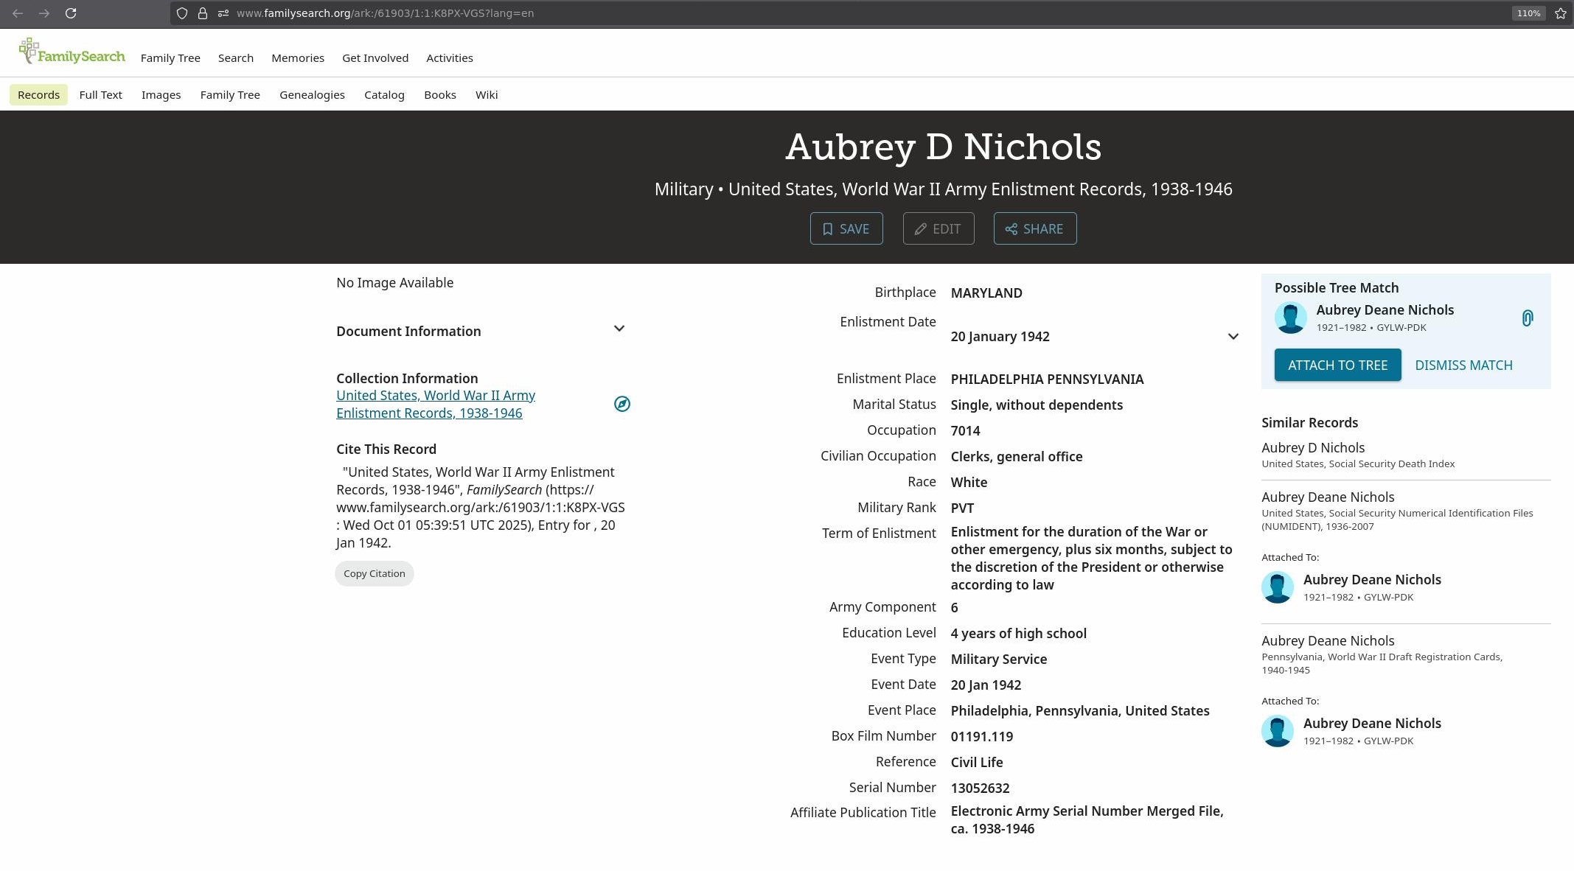
Task: Click avatar under Social Security Numerical Identification record
Action: [x=1278, y=587]
